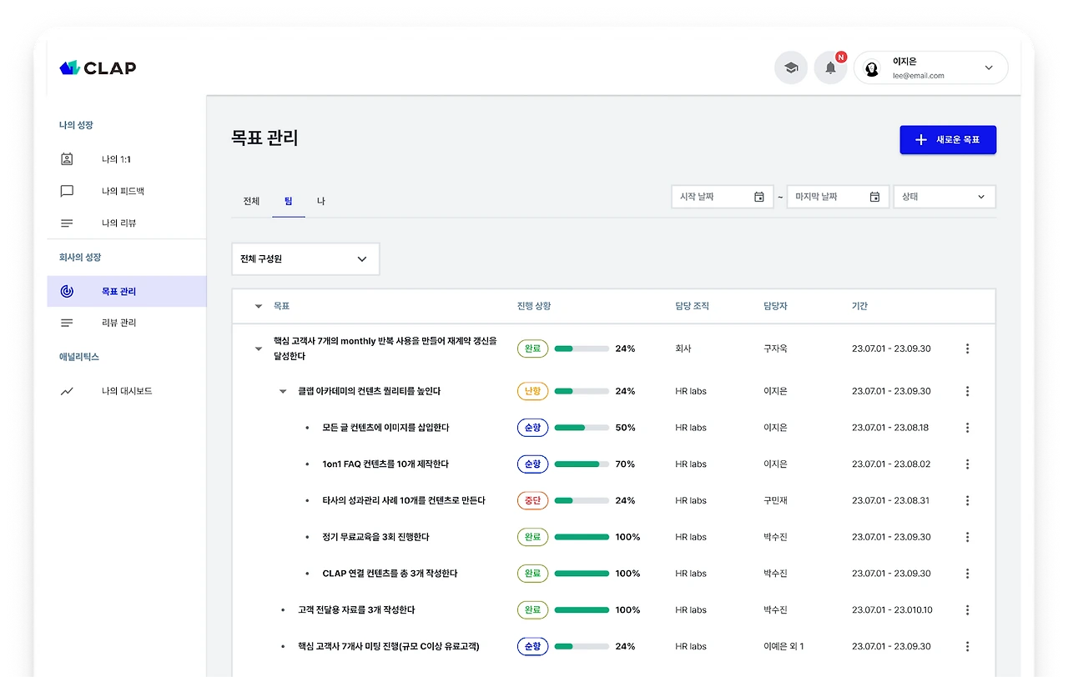Image resolution: width=1068 pixels, height=677 pixels.
Task: Click assignee name 구자욱
Action: (775, 349)
